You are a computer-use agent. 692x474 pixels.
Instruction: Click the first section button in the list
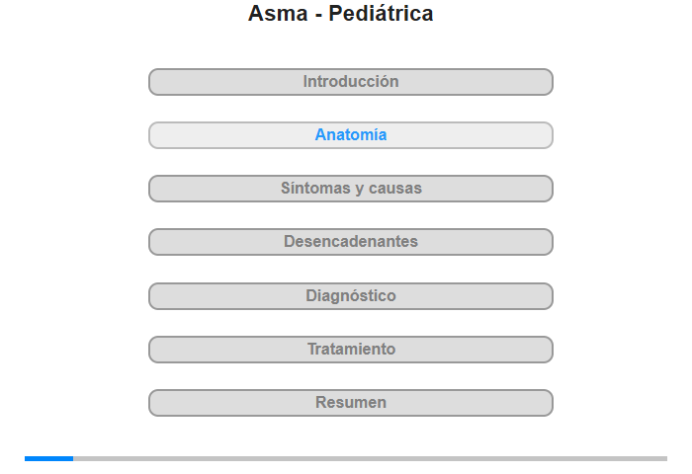pos(351,82)
